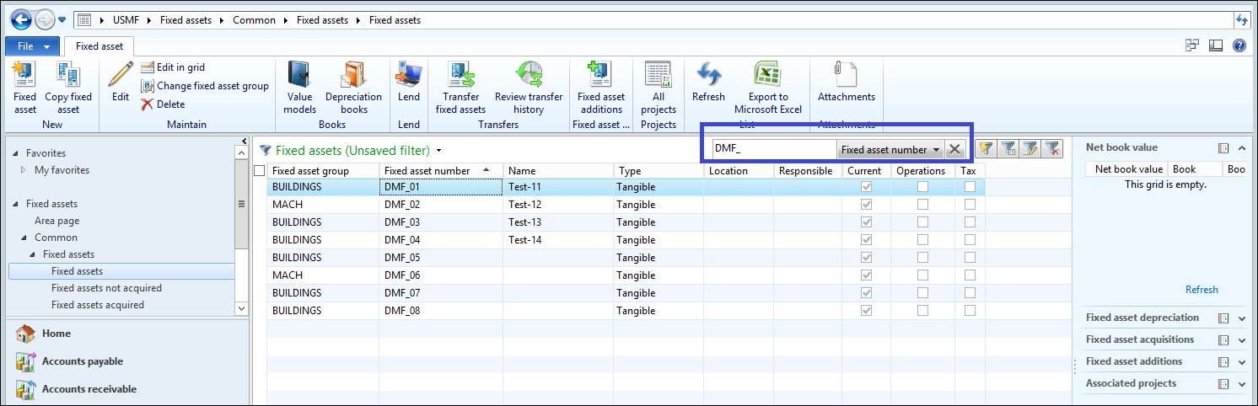This screenshot has height=406, width=1258.
Task: Check the select-all checkbox in grid header
Action: pos(260,171)
